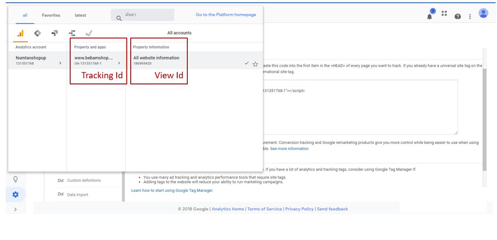Open Data import Dd icon
497x240 pixels.
(x=61, y=195)
